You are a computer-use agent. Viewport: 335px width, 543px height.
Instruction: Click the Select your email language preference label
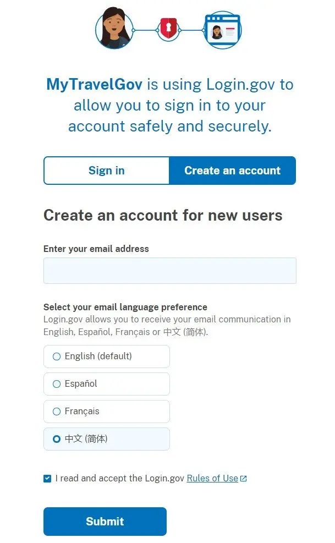click(125, 307)
